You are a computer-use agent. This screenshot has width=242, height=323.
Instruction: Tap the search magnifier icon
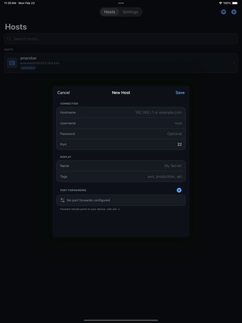point(9,39)
